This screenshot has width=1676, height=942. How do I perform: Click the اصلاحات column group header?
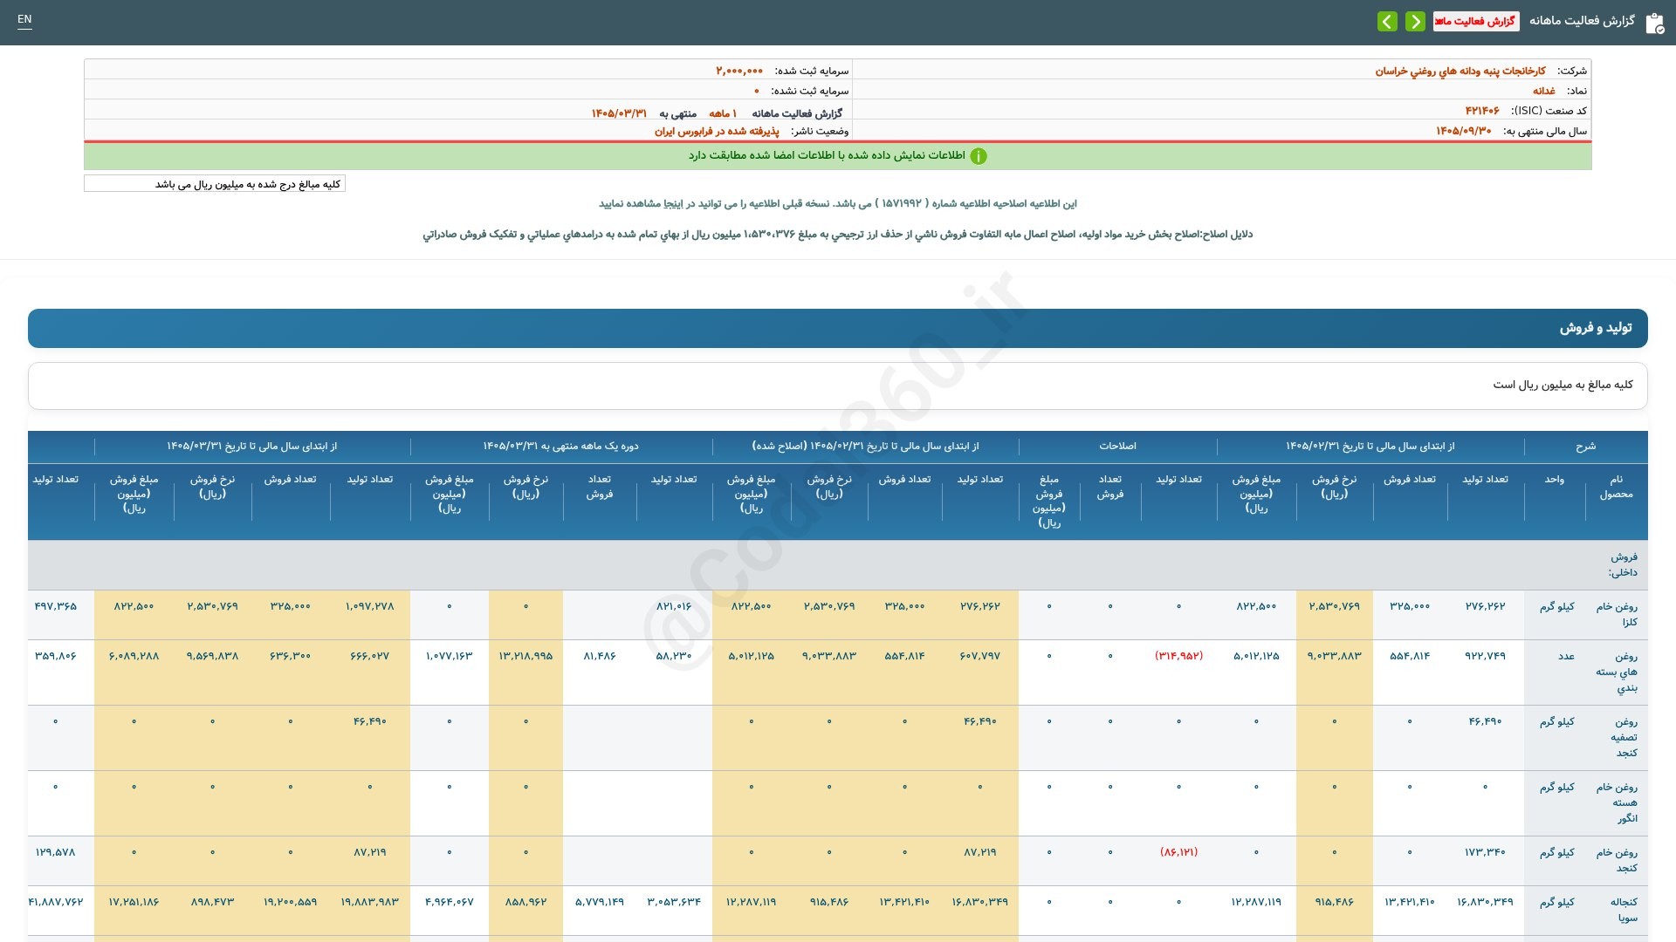(x=1117, y=447)
